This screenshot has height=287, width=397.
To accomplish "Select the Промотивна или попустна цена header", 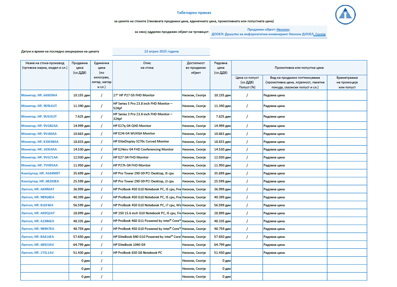I will coord(299,68).
